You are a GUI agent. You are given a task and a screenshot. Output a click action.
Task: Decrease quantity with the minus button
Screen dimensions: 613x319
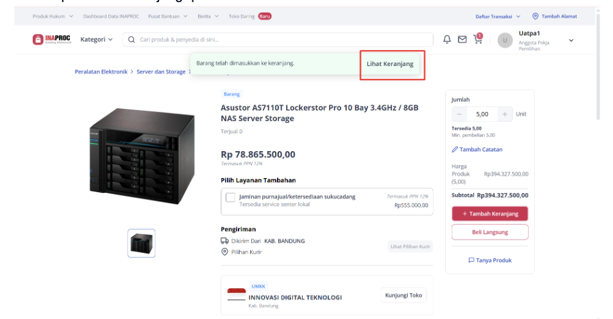pyautogui.click(x=459, y=114)
